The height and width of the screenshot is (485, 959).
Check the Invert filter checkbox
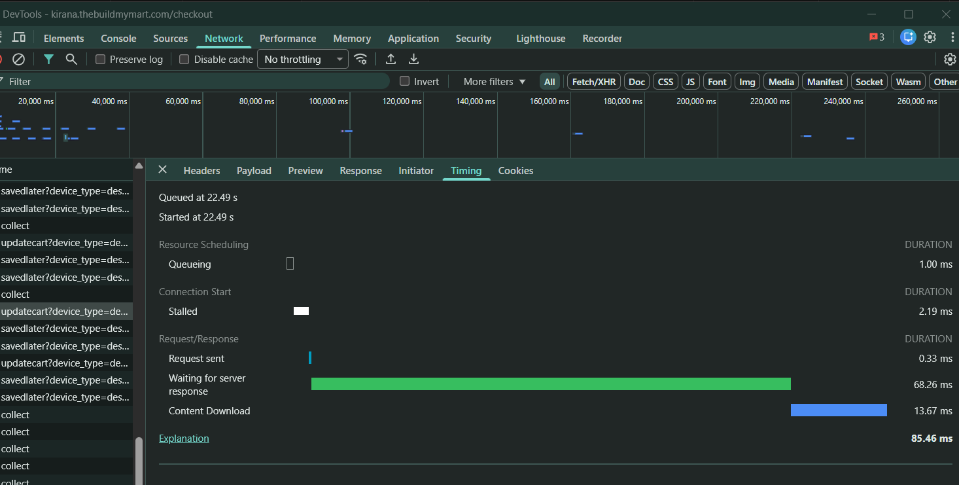tap(404, 81)
